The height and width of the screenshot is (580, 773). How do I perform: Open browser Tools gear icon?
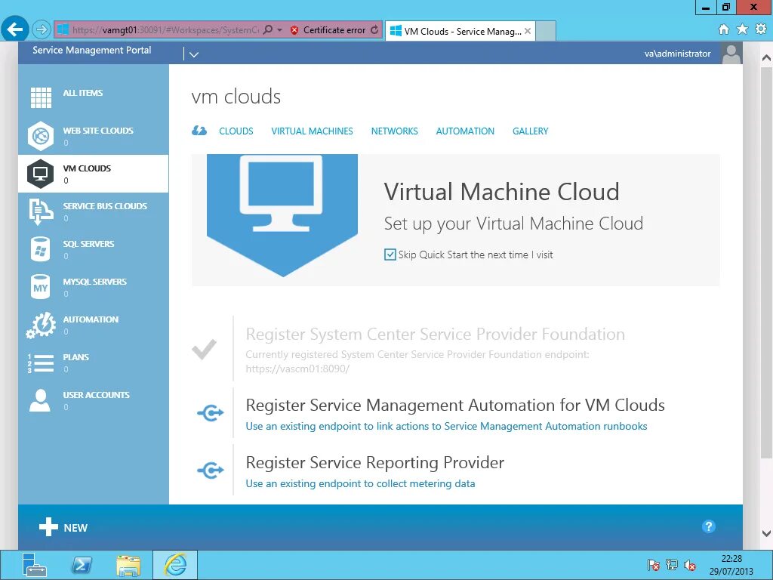pos(761,29)
